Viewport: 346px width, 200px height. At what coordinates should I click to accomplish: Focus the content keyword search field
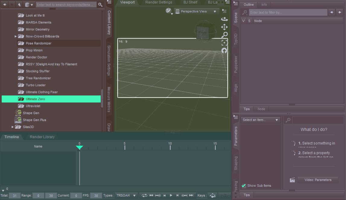(66, 5)
